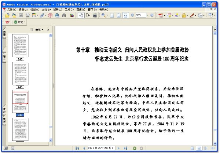Screen dimensions: 220x154
Task: Toggle Single Page layout in status bar
Action: (192, 148)
